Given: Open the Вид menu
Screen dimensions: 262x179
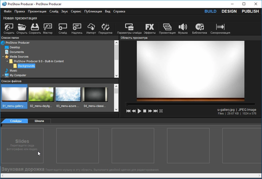Looking at the screenshot, I should [108, 11].
